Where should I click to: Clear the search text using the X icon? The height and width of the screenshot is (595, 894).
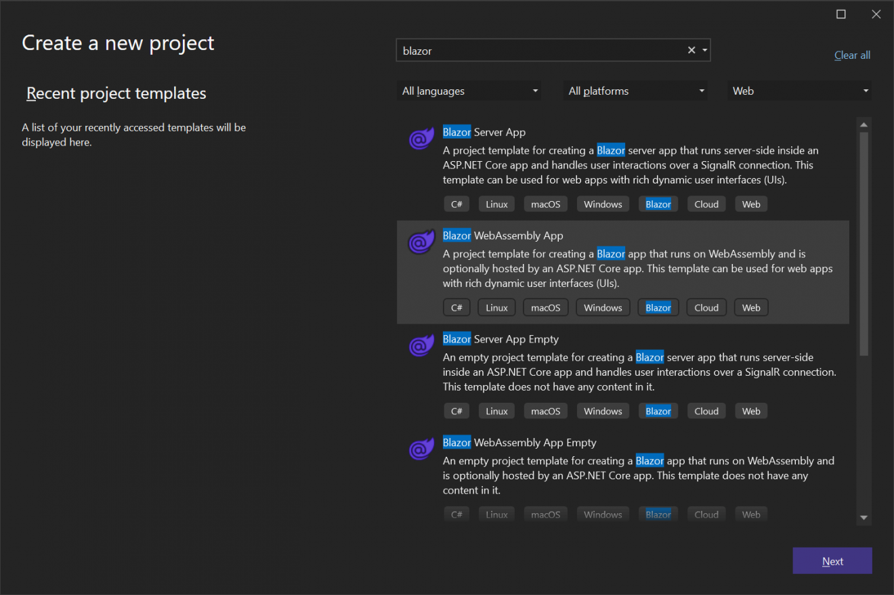point(691,49)
